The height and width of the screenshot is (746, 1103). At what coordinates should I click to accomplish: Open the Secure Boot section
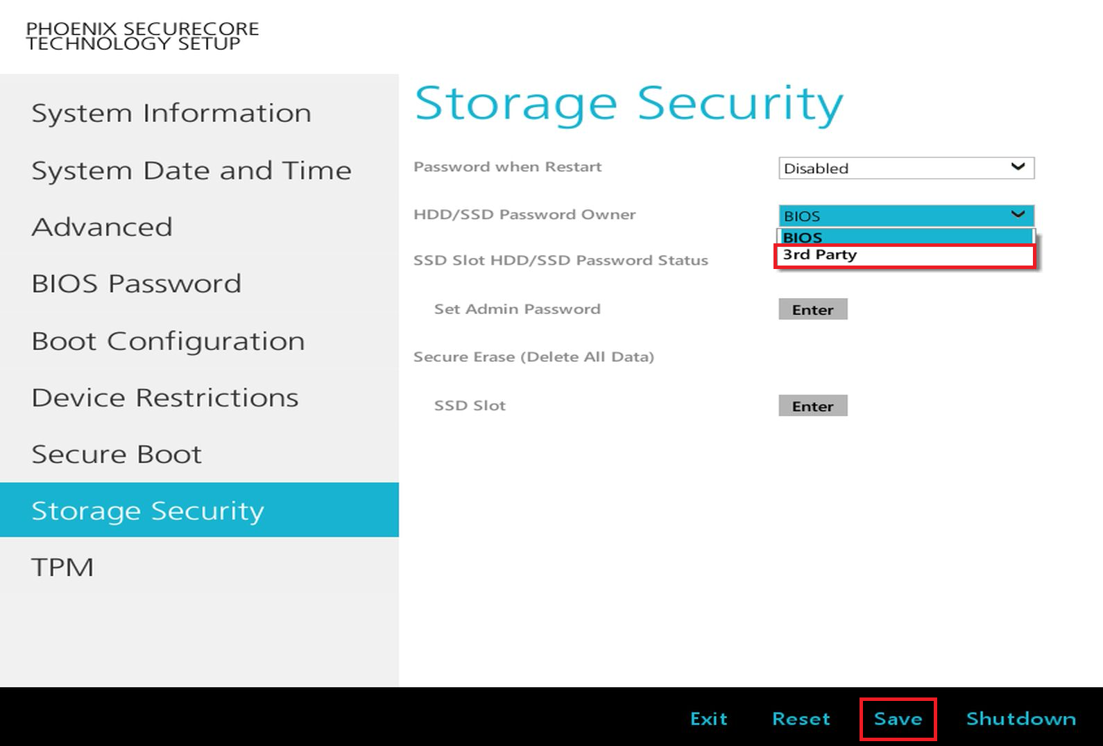click(x=117, y=454)
